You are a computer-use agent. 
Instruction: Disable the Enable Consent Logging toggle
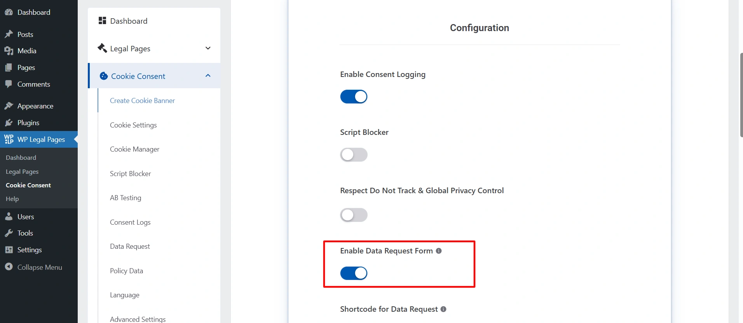click(354, 97)
